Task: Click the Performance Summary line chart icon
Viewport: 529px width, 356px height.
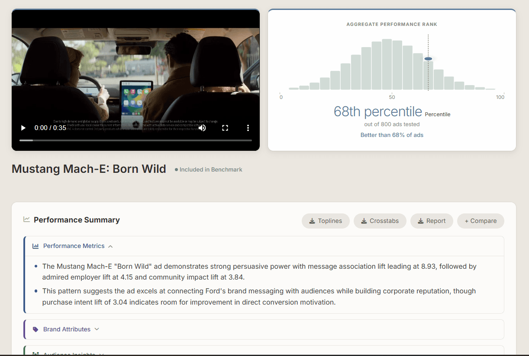Action: 27,219
